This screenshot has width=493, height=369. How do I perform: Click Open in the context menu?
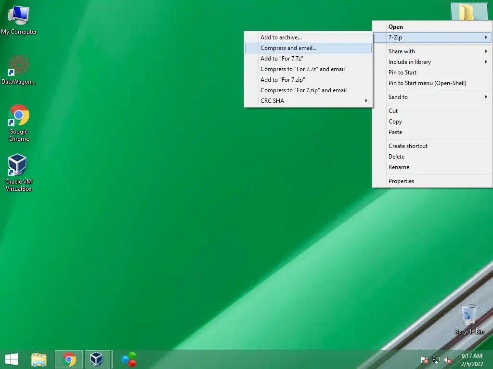pyautogui.click(x=432, y=27)
